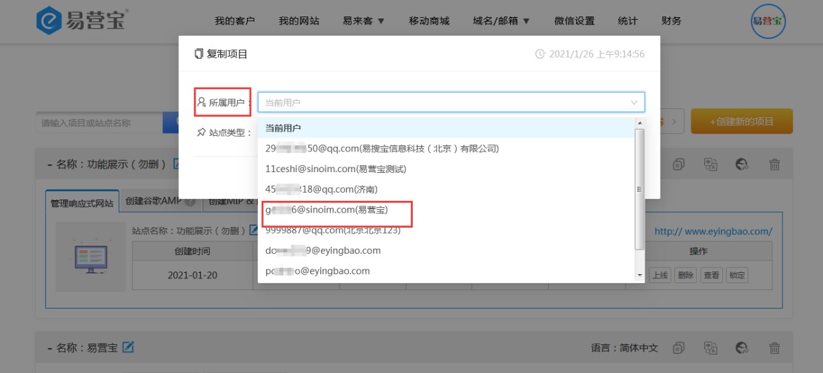Switch to 管理响应式网站 tab
823x373 pixels.
82,203
